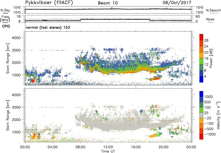This screenshot has height=153, width=221.
Task: Click the 'Nave' legend label
Action: click(210, 19)
